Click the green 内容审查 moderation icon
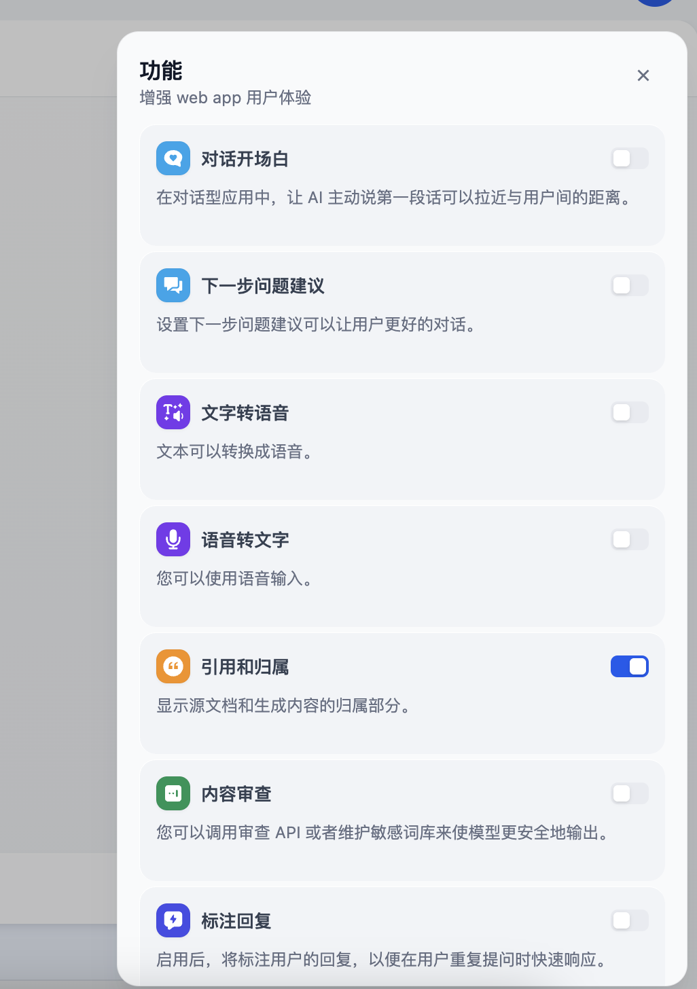This screenshot has height=989, width=697. 173,793
